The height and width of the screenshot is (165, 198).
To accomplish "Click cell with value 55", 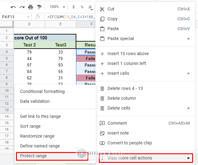I will click(x=61, y=71).
